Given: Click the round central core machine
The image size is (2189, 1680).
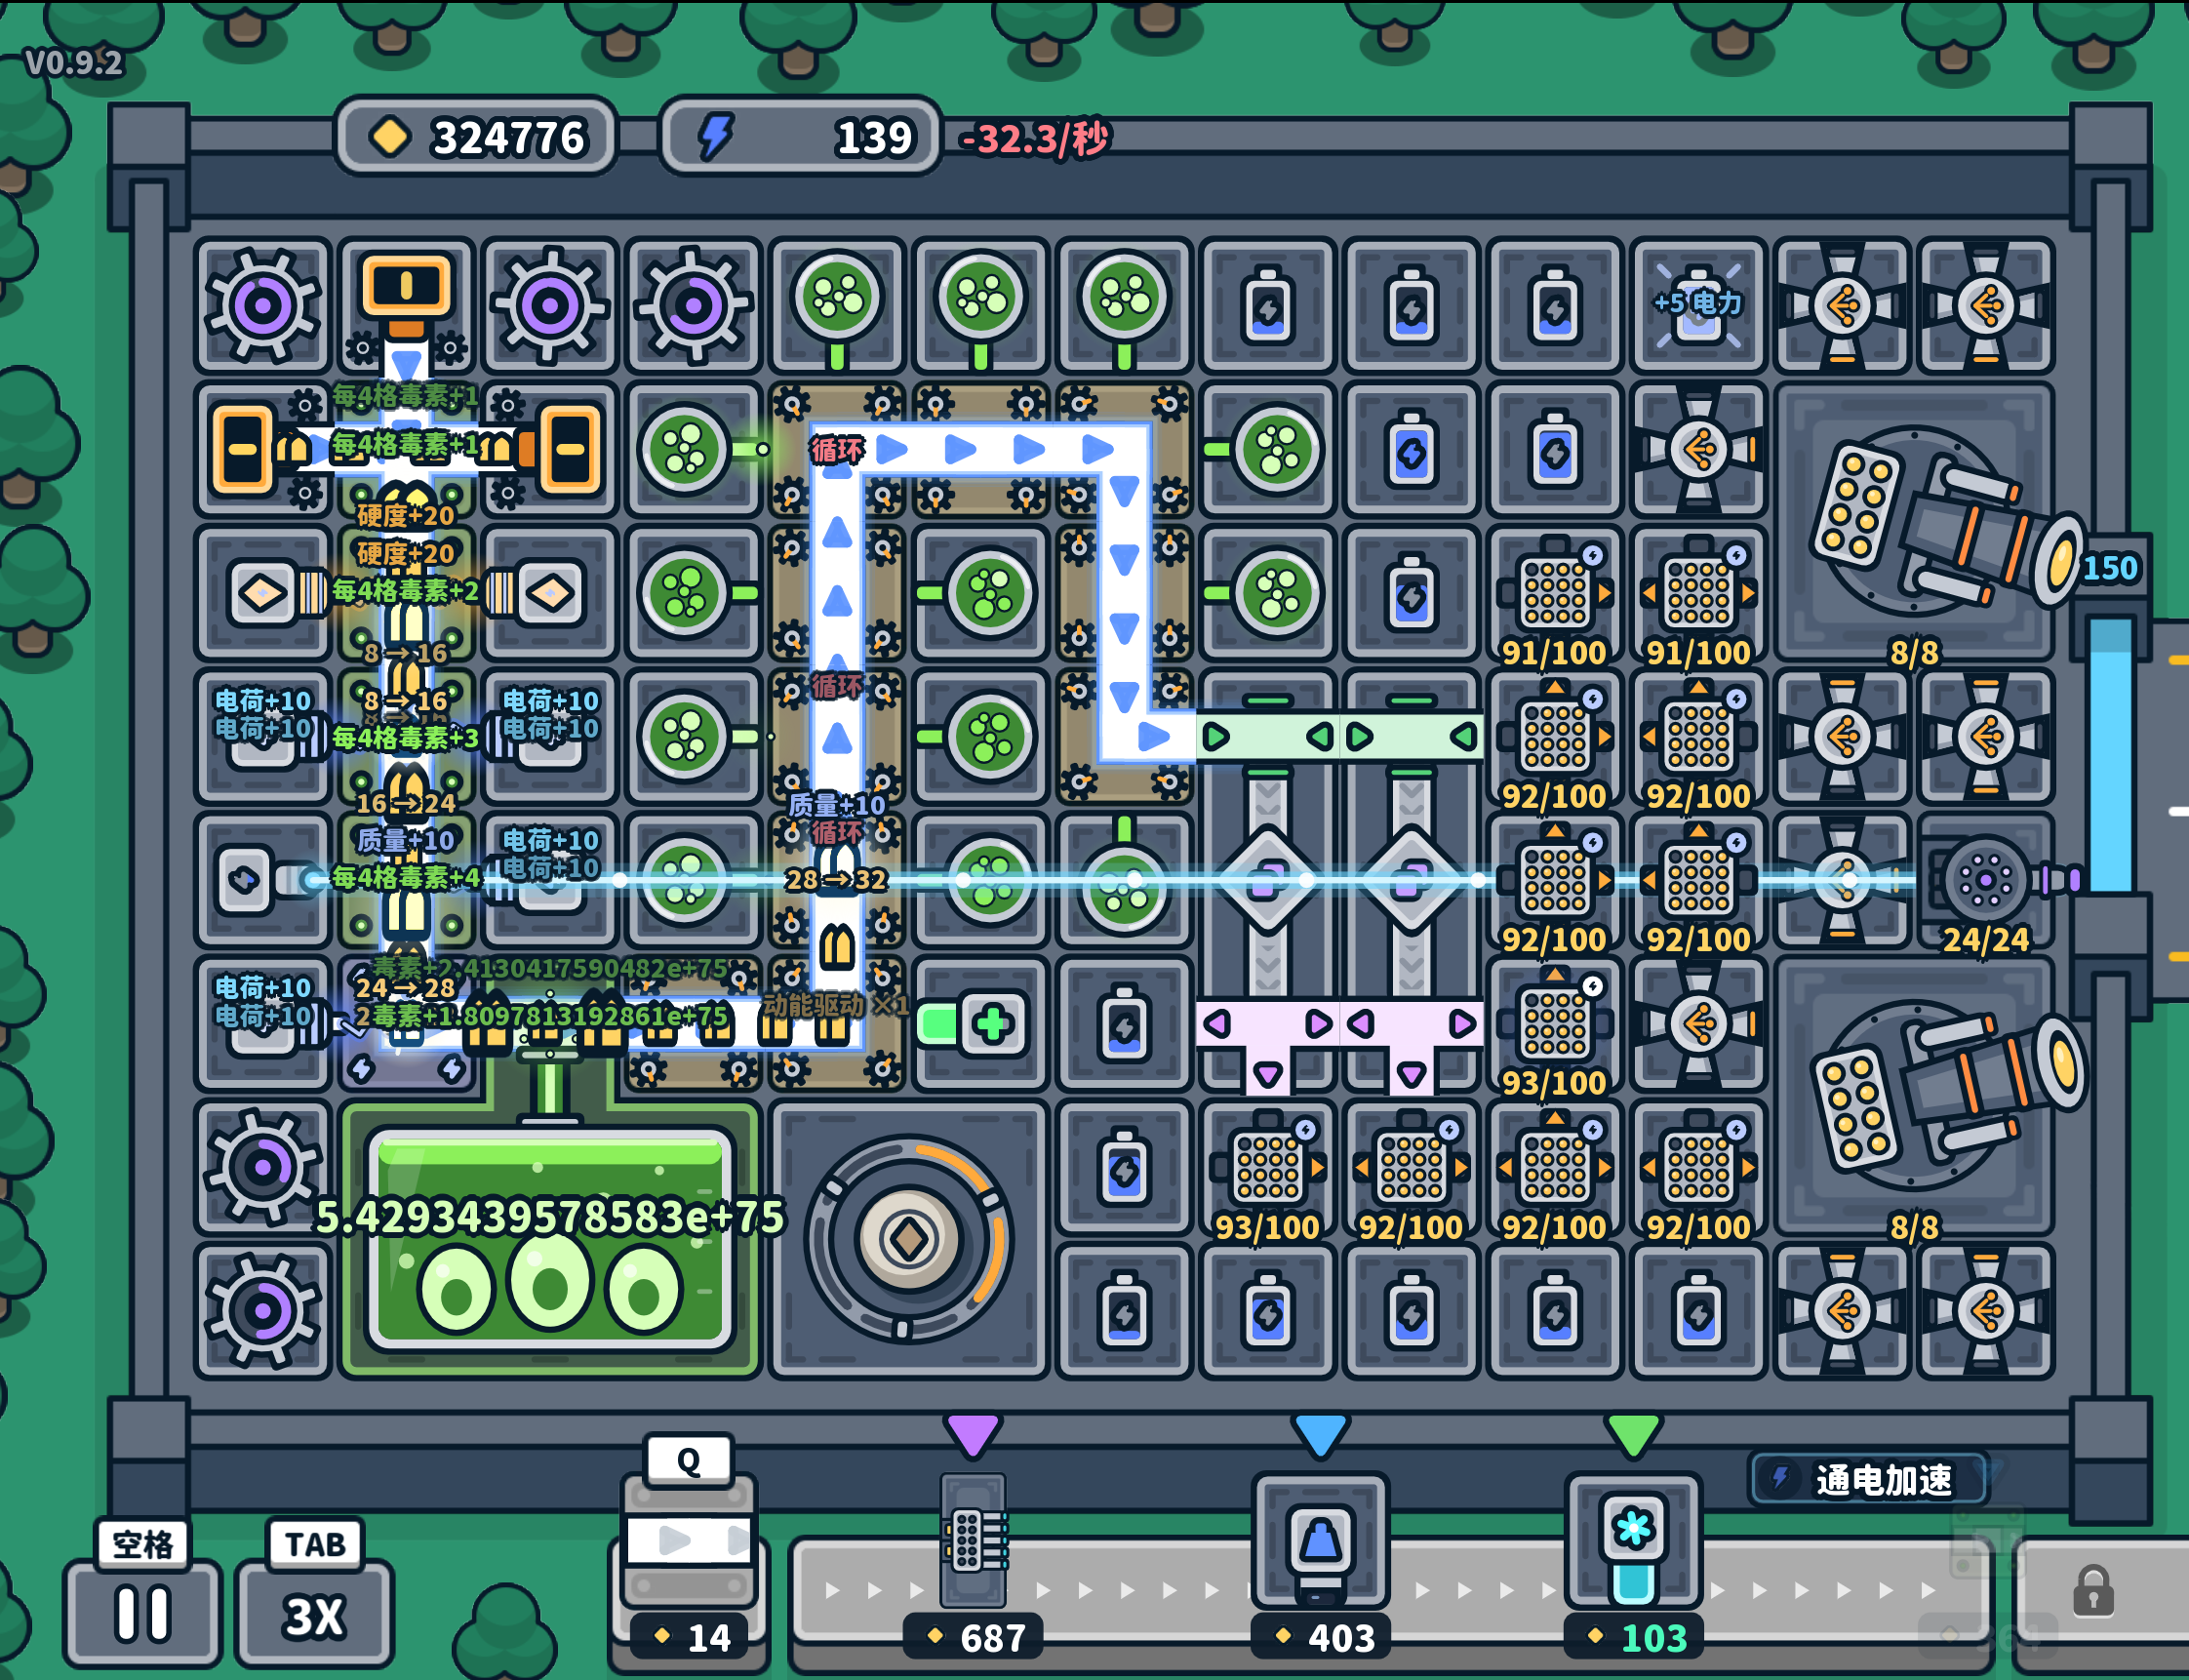Looking at the screenshot, I should coord(908,1239).
